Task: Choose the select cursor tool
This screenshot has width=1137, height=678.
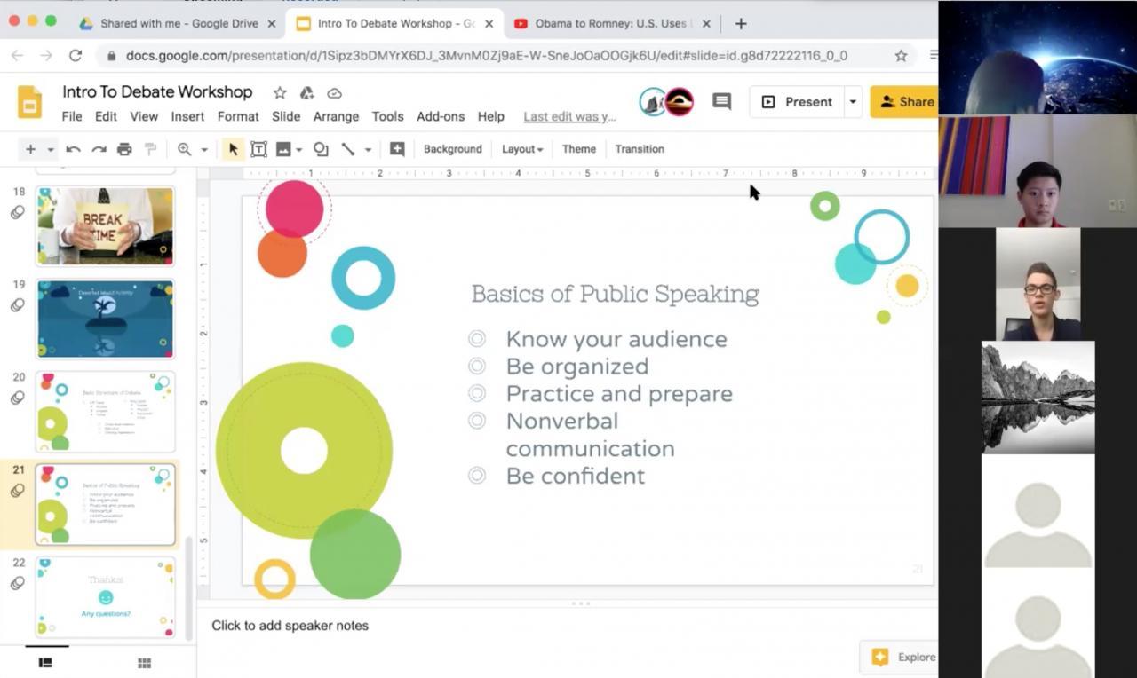Action: [x=234, y=149]
